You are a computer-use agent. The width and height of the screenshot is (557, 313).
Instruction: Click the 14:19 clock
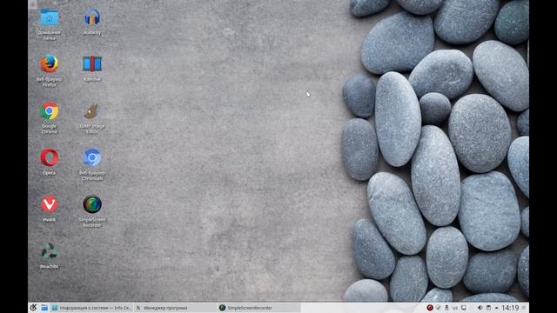pyautogui.click(x=510, y=308)
